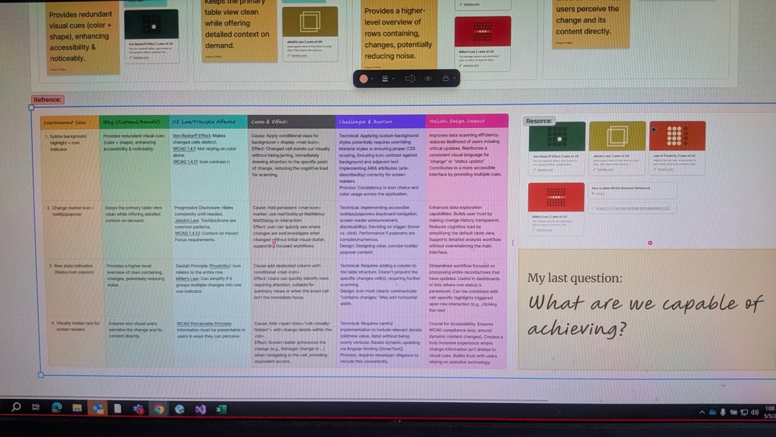
Task: Open the dropdown arrow beside lock icon
Action: point(454,79)
